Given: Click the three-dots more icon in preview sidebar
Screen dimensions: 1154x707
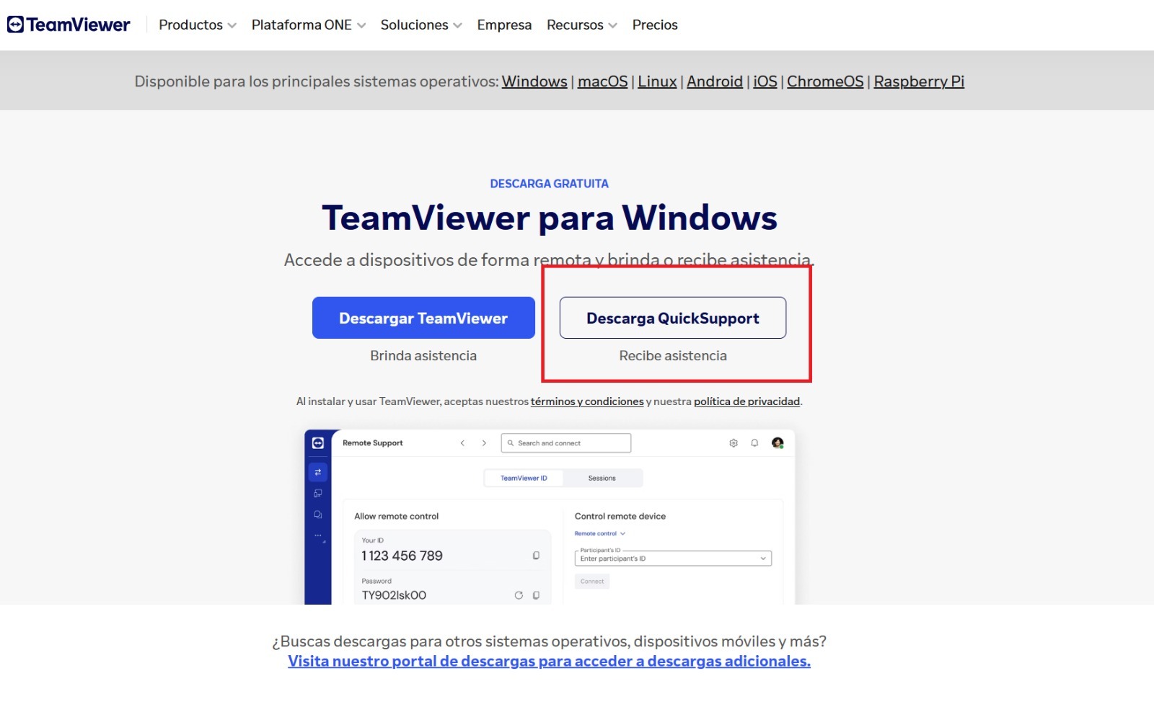Looking at the screenshot, I should [318, 535].
